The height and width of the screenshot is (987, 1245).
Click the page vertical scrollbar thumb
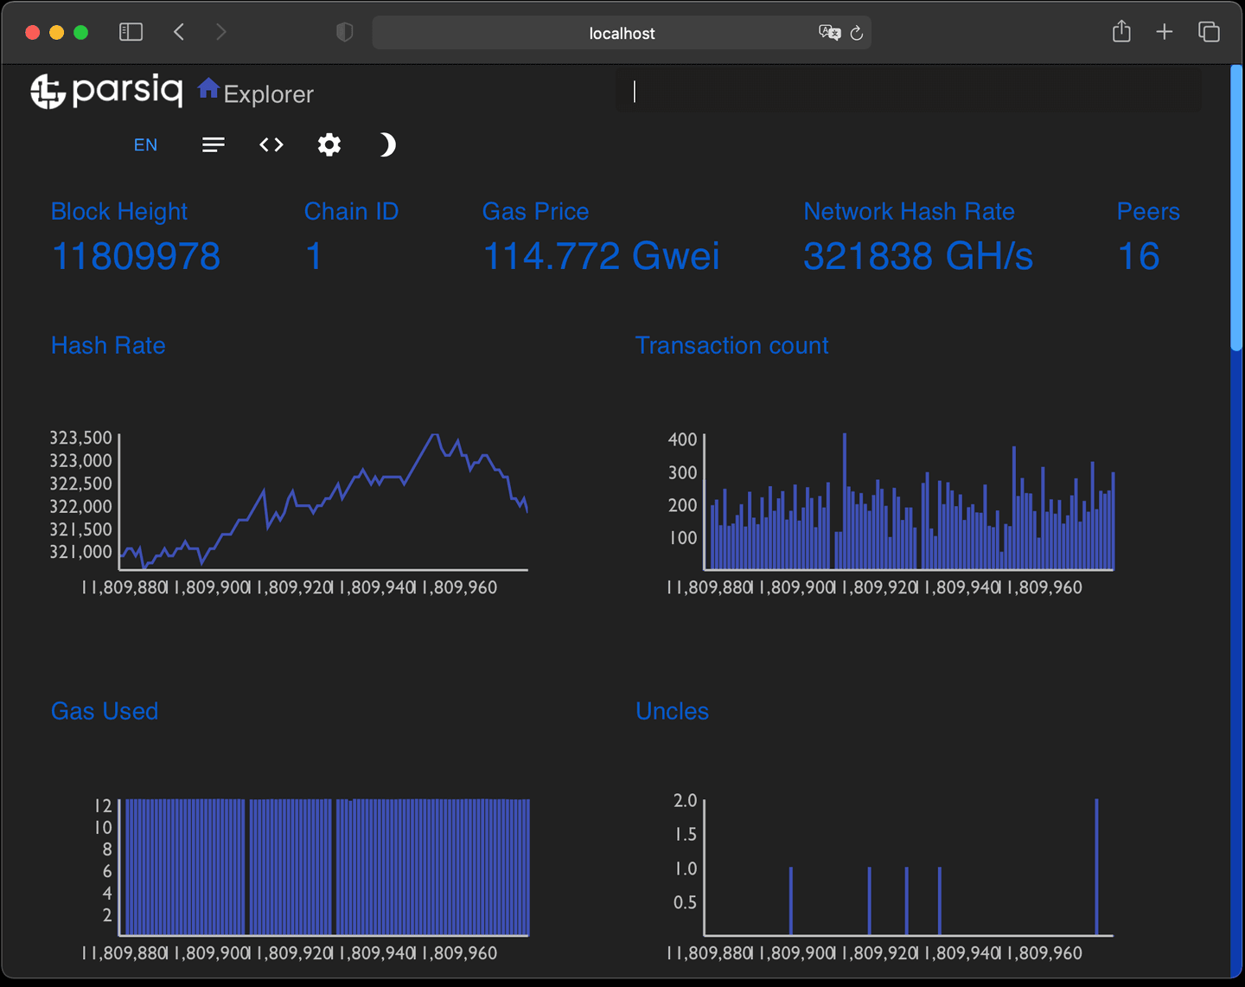pos(1236,208)
